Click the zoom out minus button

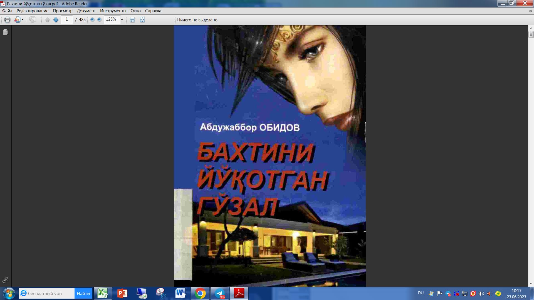[92, 20]
